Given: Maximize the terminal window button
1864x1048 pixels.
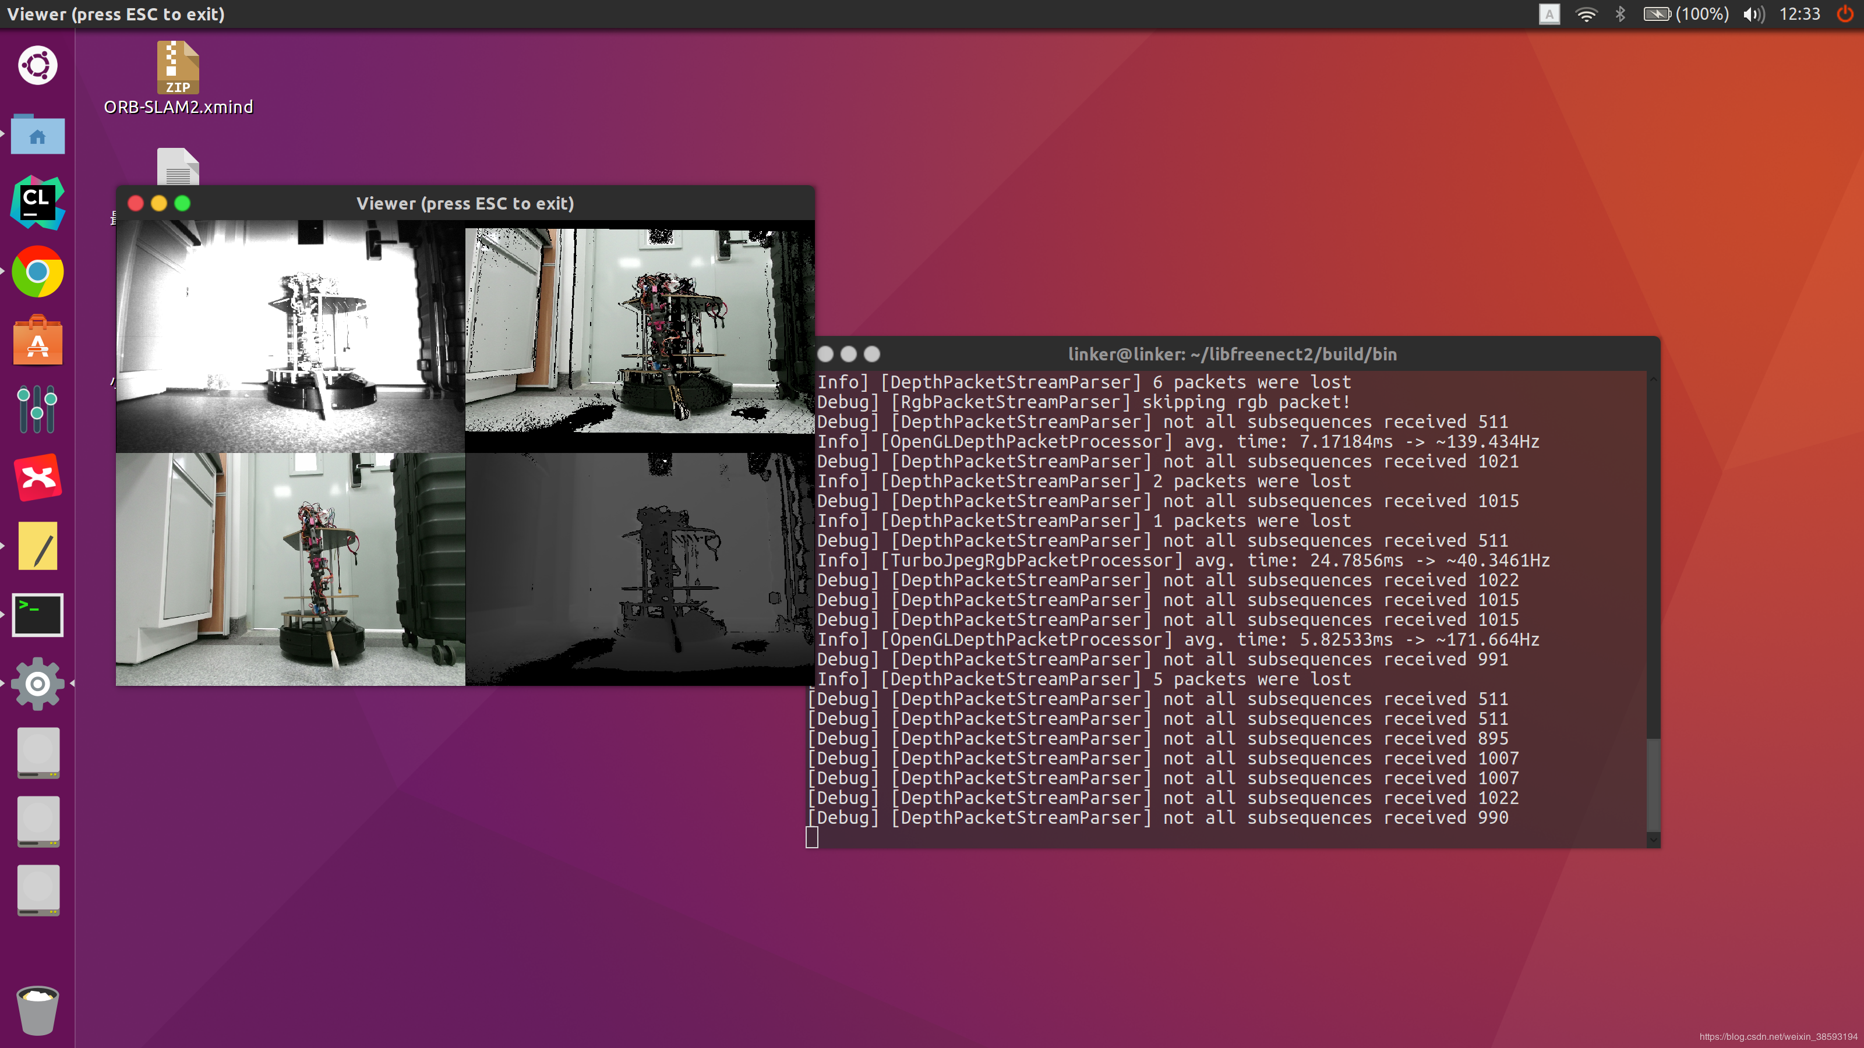Looking at the screenshot, I should tap(872, 353).
